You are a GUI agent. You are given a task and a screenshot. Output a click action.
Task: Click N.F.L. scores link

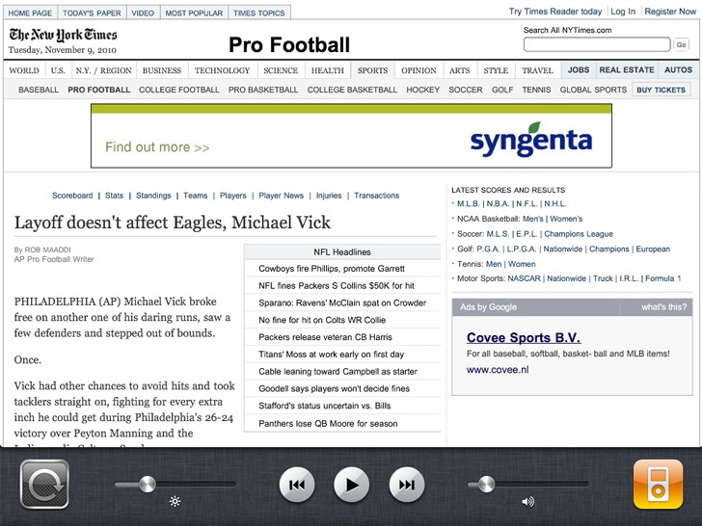pos(526,204)
